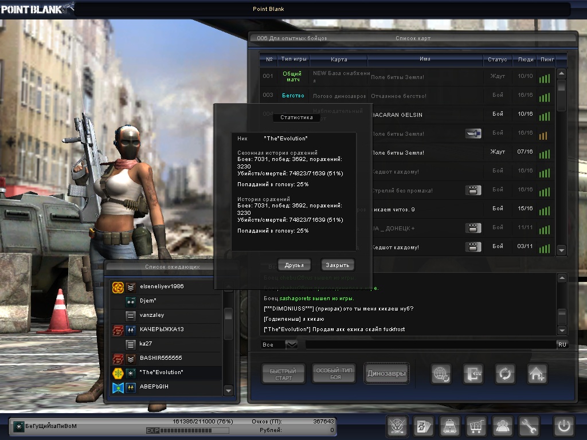Refresh the room list

506,374
